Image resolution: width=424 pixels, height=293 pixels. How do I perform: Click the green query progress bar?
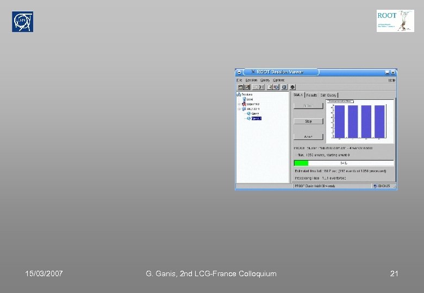point(344,163)
